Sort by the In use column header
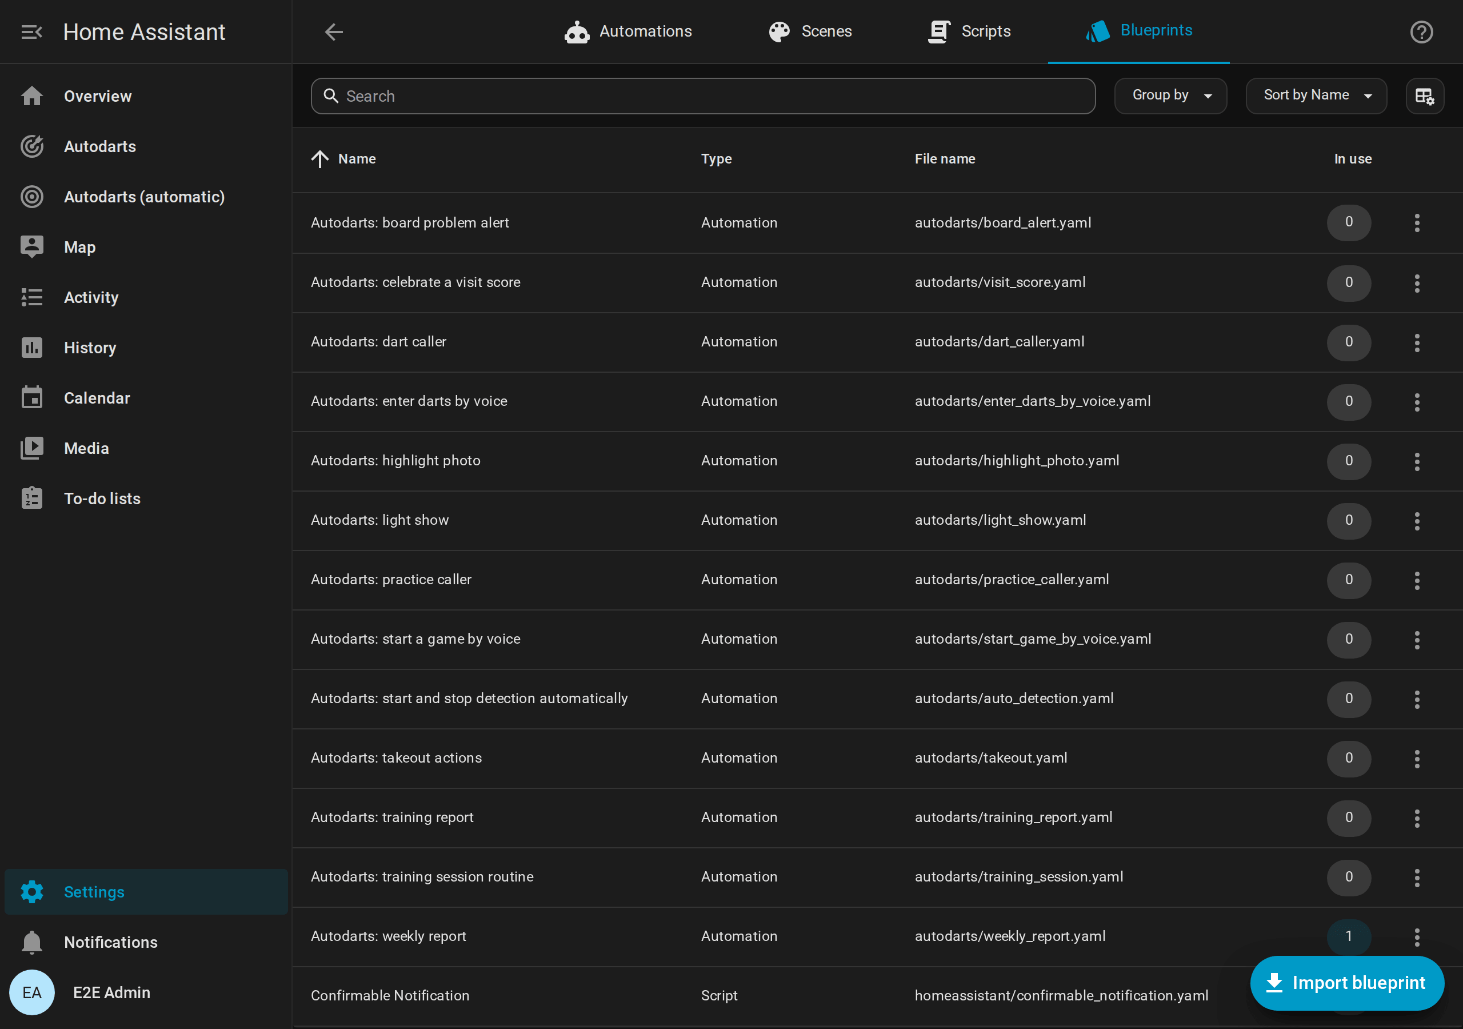This screenshot has height=1029, width=1463. 1353,159
